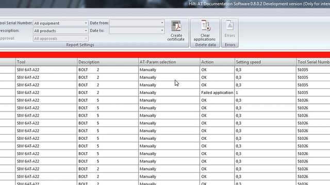The width and height of the screenshot is (330, 185).
Task: Expand the Date from picker
Action: [x=162, y=23]
